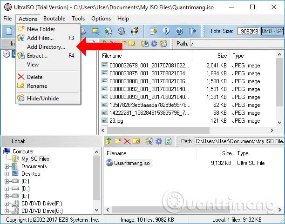This screenshot has height=224, width=285.
Task: Select the My ISO Files tree item
Action: (x=35, y=159)
